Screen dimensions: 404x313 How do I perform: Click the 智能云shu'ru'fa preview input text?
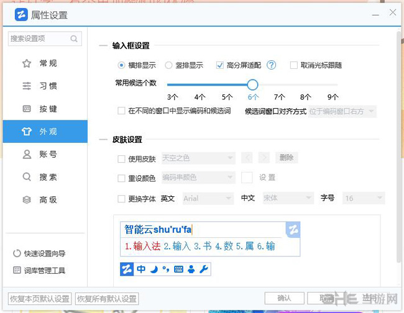tap(158, 229)
